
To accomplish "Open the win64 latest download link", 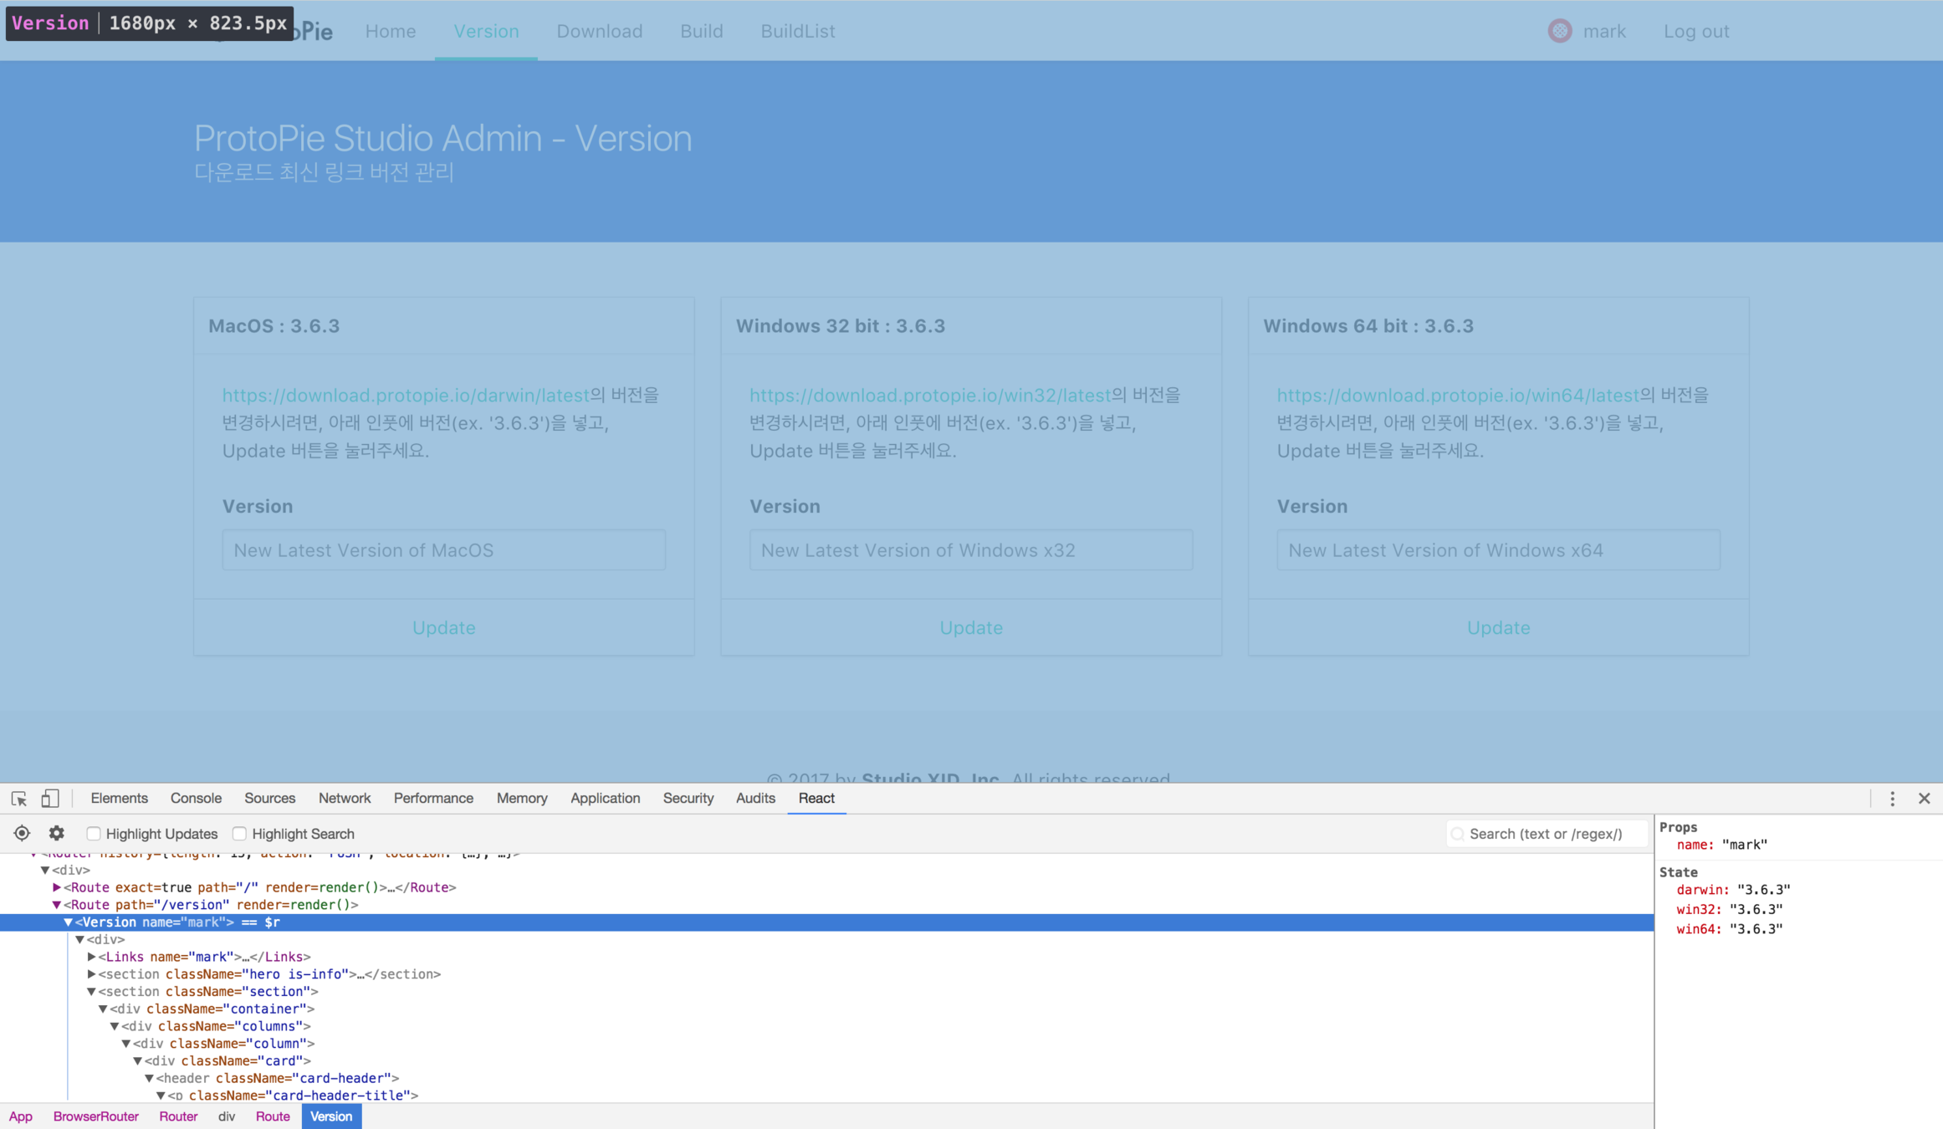I will click(x=1457, y=395).
